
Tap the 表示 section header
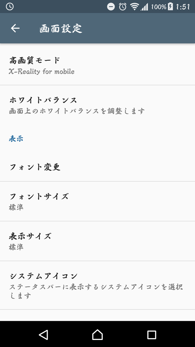click(16, 139)
